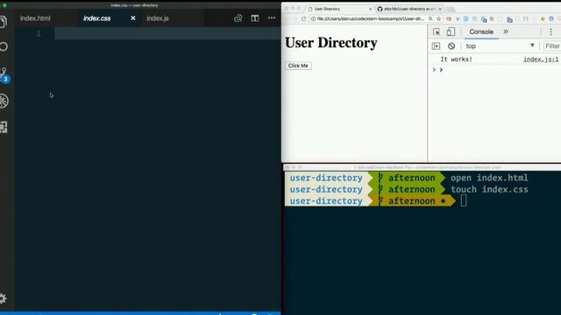The height and width of the screenshot is (315, 561).
Task: Open the Manage gear icon in VS Code
Action: point(3,298)
